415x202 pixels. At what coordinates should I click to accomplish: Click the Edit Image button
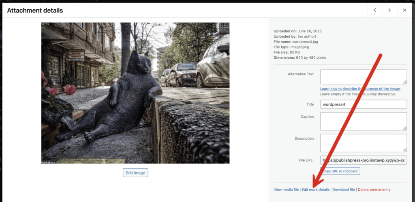point(135,173)
